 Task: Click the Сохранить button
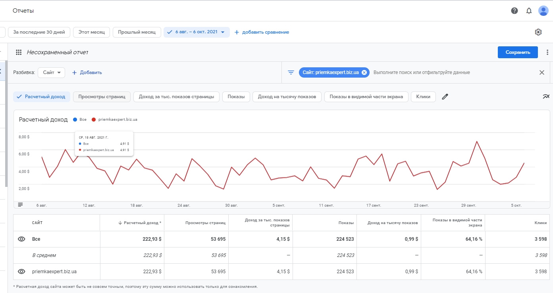coord(518,52)
